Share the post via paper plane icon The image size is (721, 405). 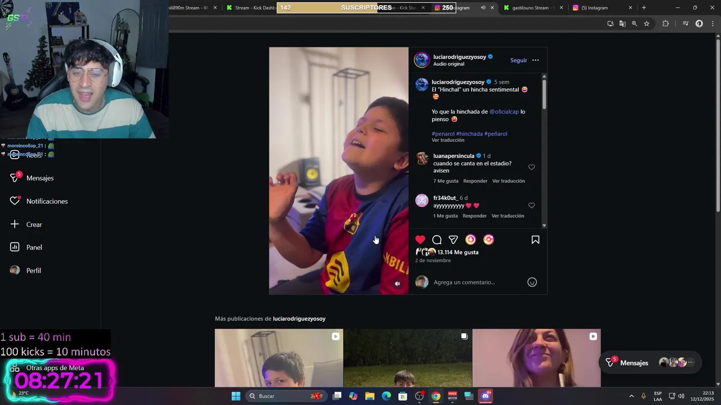coord(453,240)
